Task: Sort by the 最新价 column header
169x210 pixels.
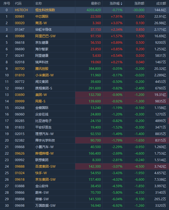Action: click(96, 4)
